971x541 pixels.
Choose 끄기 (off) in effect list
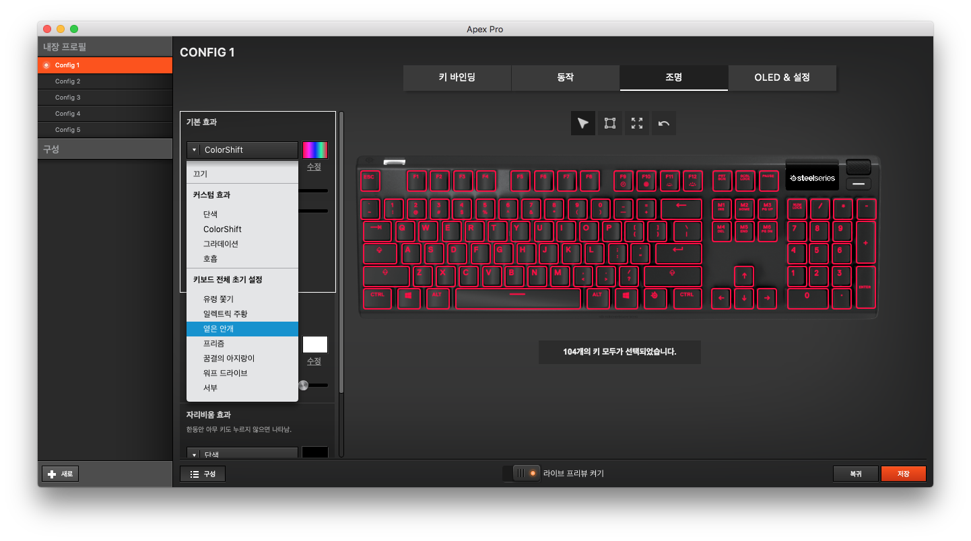[x=242, y=174]
